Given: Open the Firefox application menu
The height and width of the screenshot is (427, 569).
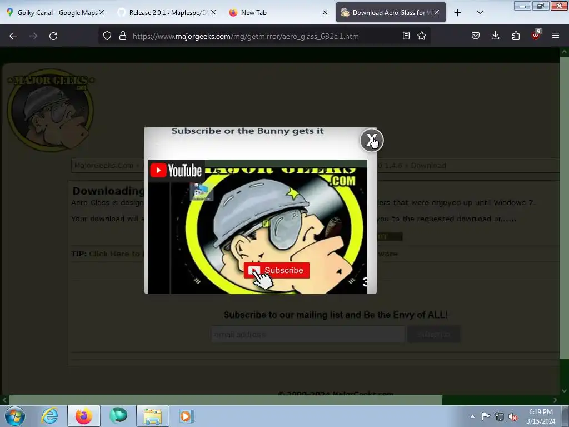Looking at the screenshot, I should 556,36.
